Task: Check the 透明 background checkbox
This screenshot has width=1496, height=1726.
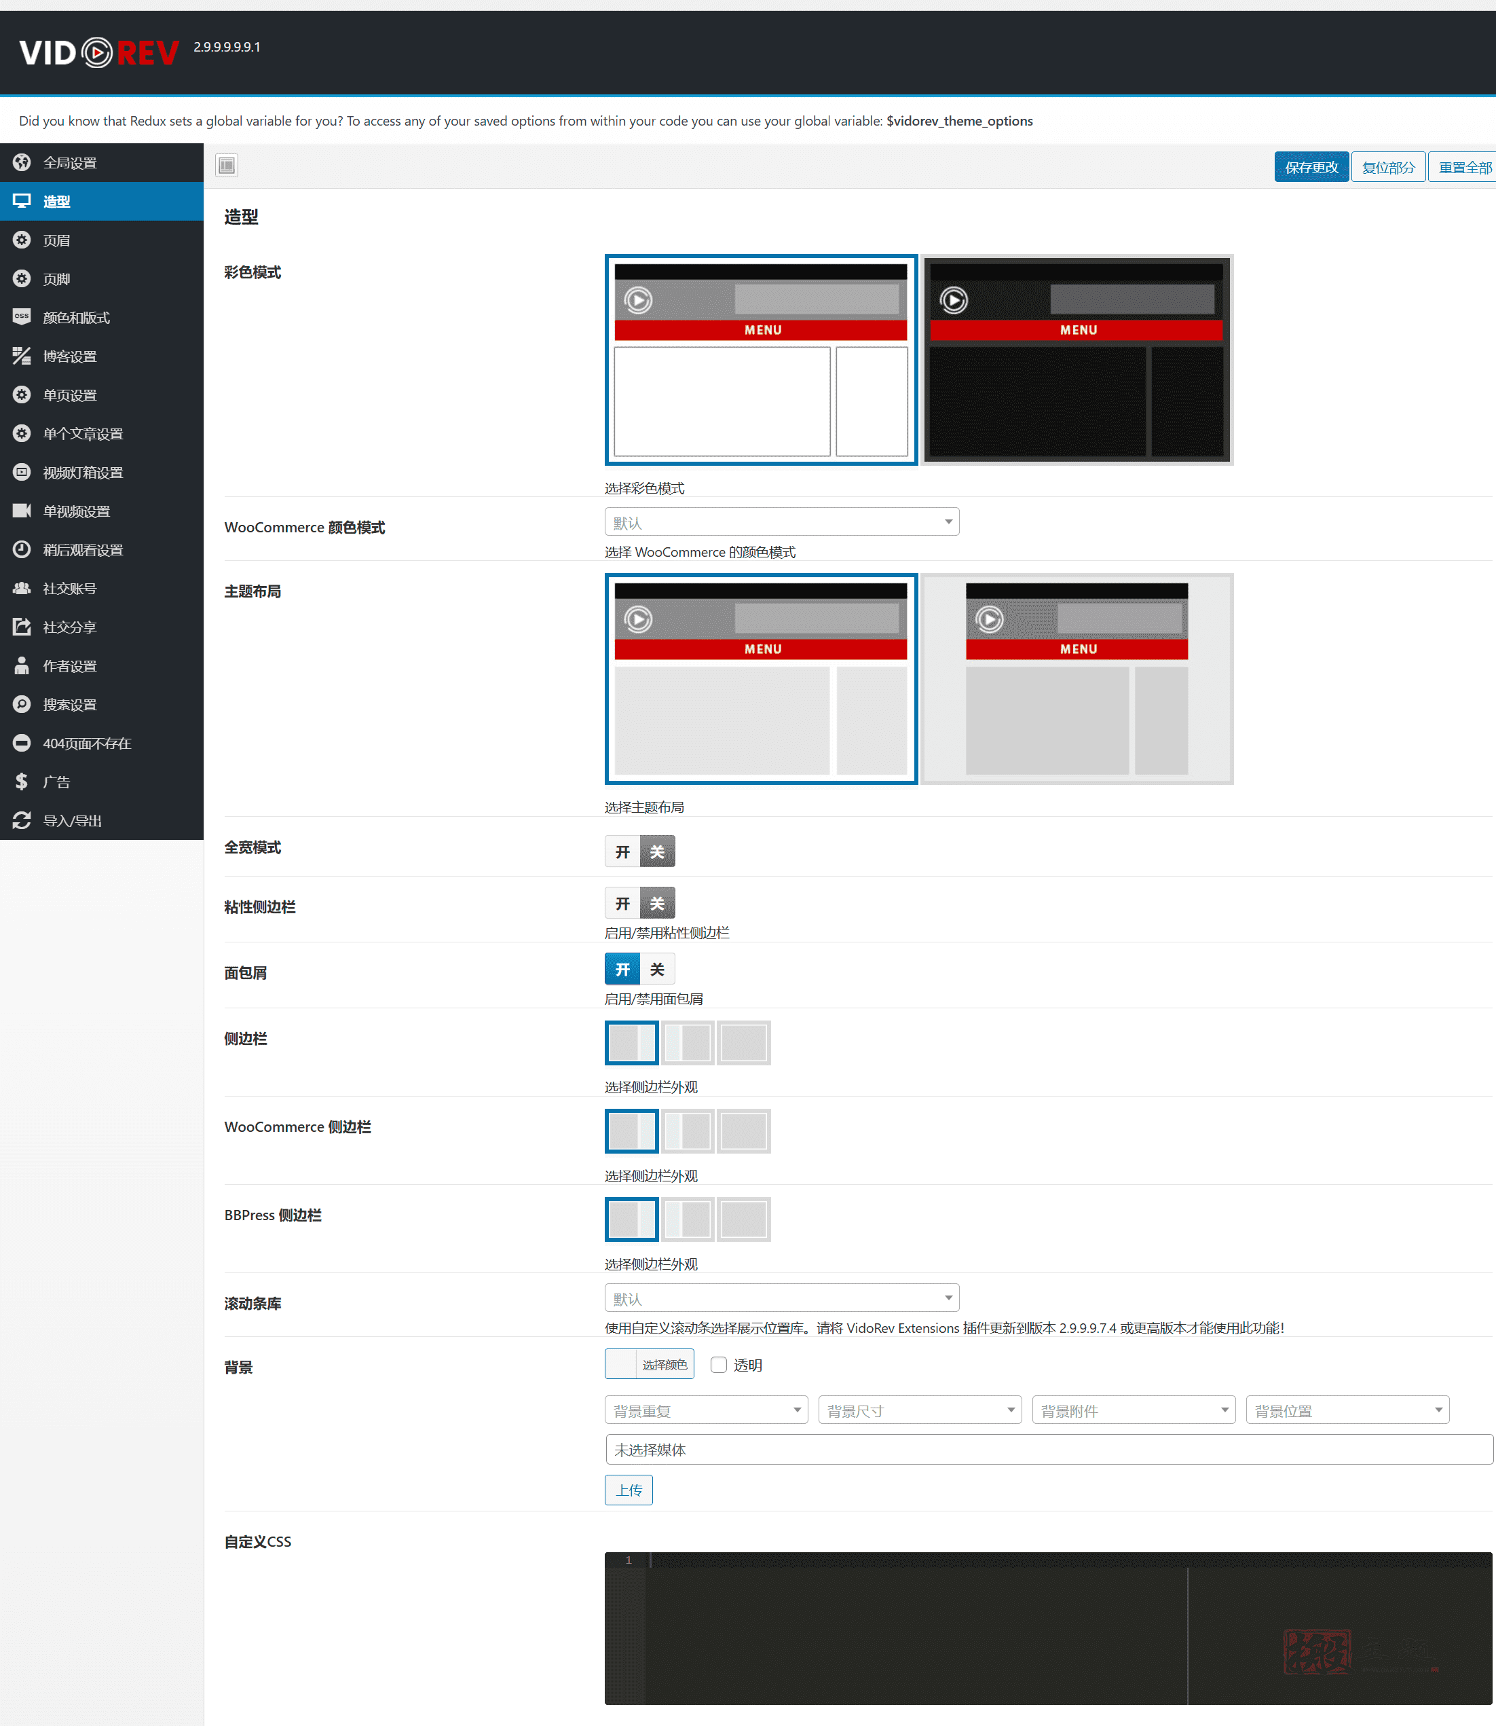Action: (719, 1364)
